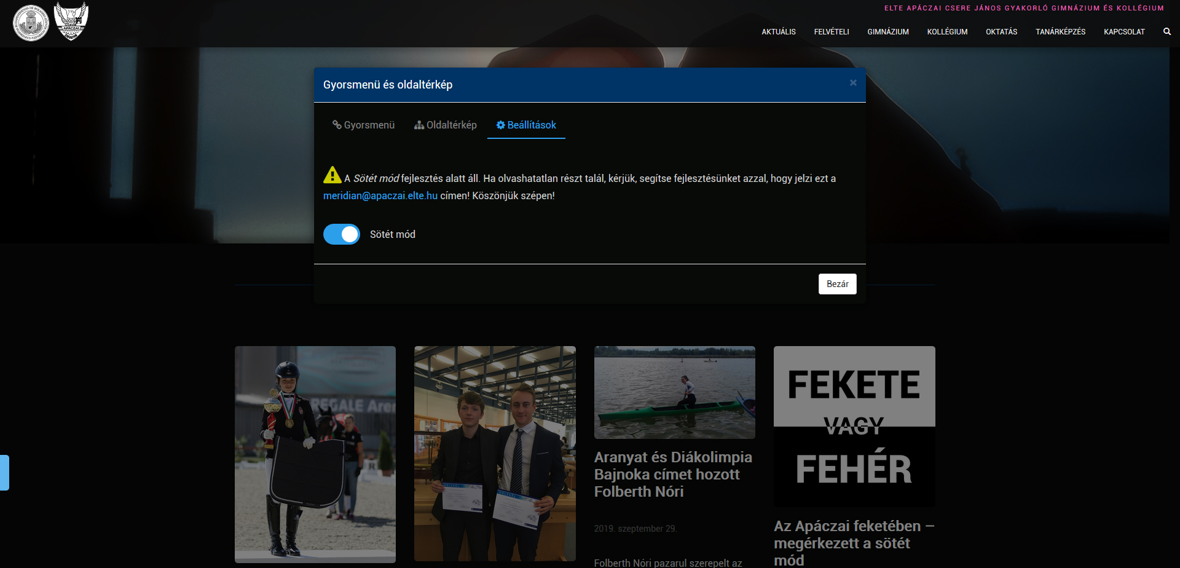
Task: Click the blue side tab on left edge
Action: [4, 472]
